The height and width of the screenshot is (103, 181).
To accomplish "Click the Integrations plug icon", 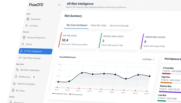I will coord(11,102).
